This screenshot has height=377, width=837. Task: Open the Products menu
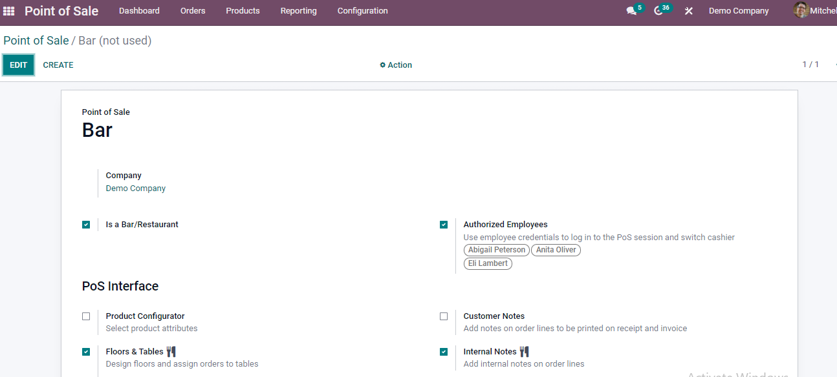[243, 11]
